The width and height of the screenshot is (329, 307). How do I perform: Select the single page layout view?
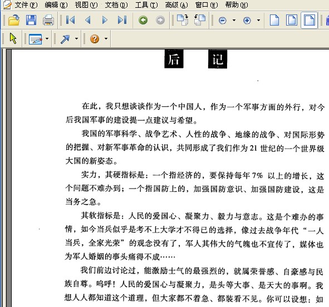[x=274, y=21]
